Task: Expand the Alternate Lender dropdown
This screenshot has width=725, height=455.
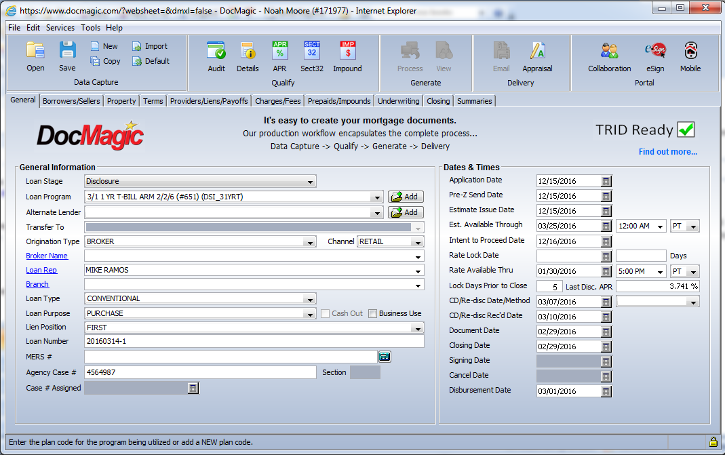Action: pos(377,213)
